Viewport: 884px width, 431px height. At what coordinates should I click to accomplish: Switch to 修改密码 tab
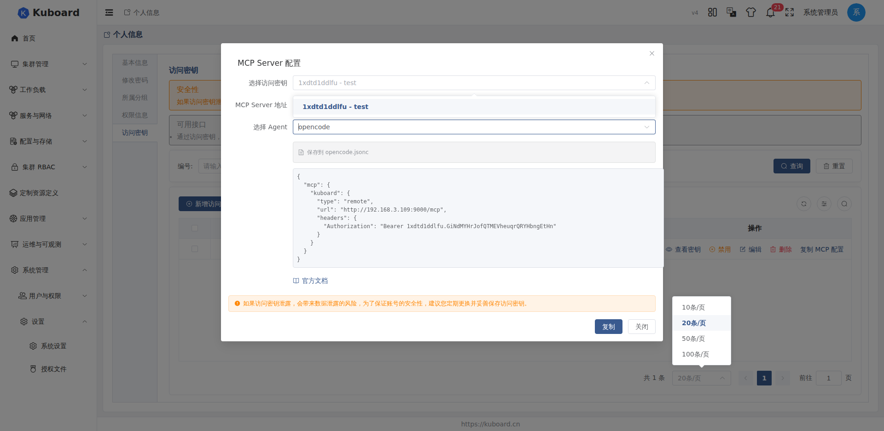pos(135,80)
